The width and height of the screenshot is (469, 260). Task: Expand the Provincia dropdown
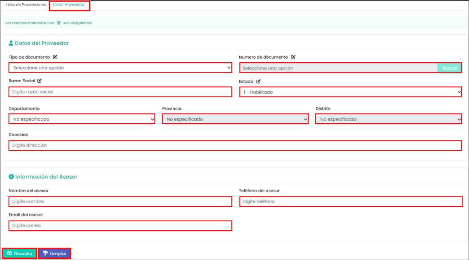235,119
